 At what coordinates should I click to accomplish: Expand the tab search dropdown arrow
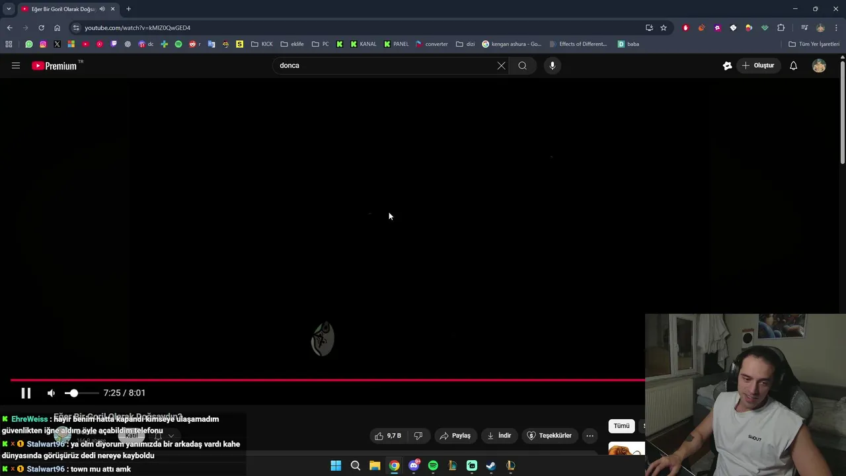[x=9, y=9]
